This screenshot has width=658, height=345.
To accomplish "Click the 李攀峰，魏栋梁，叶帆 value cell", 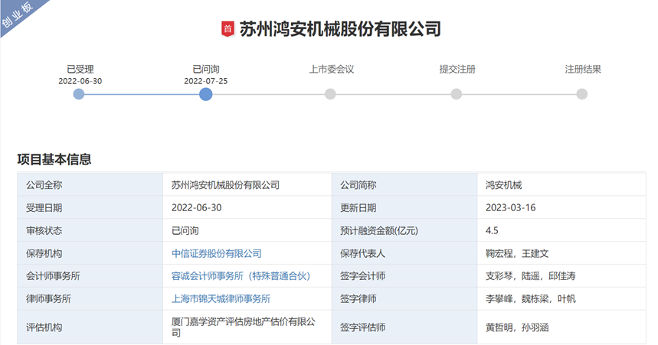I will (561, 298).
